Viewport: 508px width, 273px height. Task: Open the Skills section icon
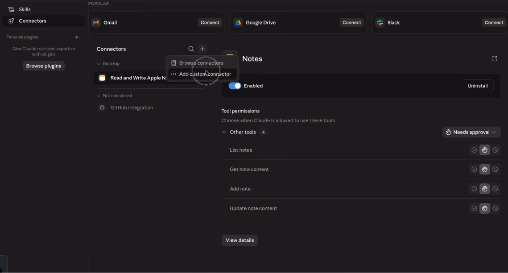[11, 9]
